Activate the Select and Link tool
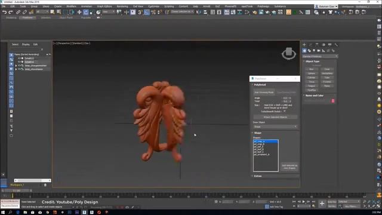The image size is (382, 215). point(18,12)
